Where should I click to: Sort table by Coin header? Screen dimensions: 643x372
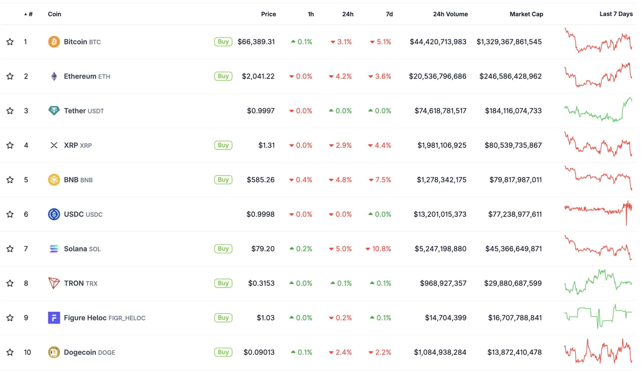coord(55,14)
